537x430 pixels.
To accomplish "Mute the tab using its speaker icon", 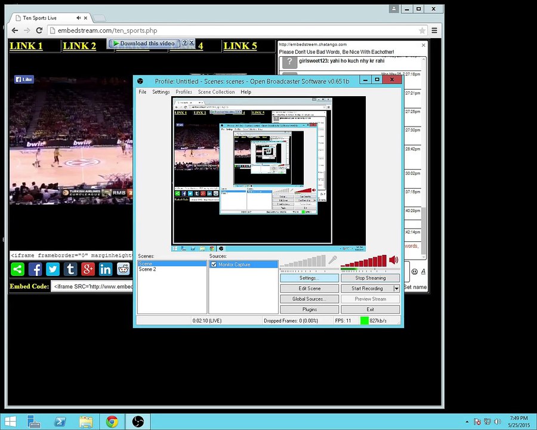I will tap(79, 18).
